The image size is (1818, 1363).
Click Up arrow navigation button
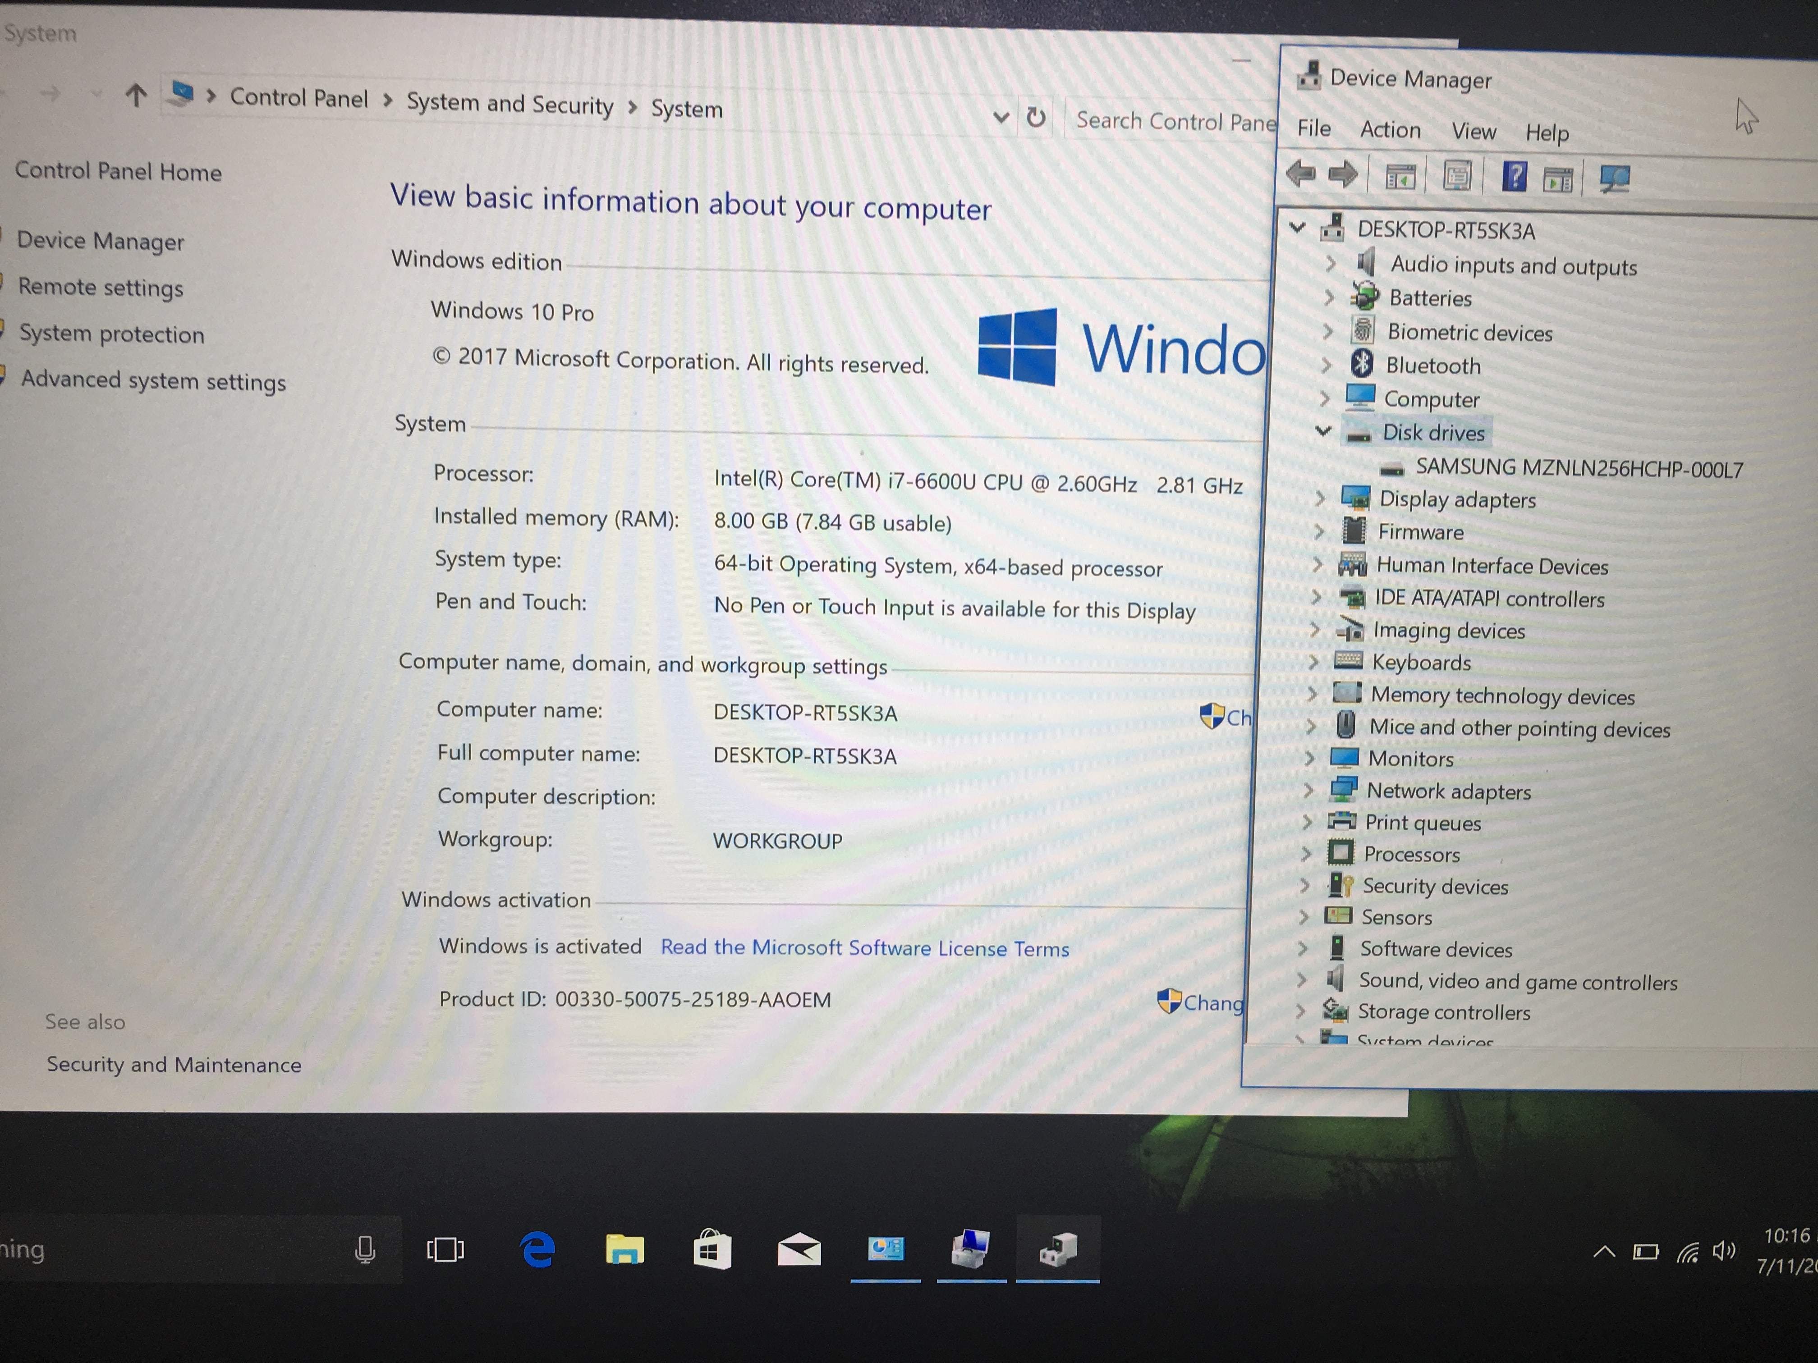point(136,95)
